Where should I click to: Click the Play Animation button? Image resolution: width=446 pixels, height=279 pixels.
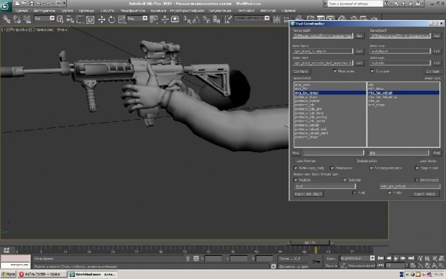[x=396, y=258]
